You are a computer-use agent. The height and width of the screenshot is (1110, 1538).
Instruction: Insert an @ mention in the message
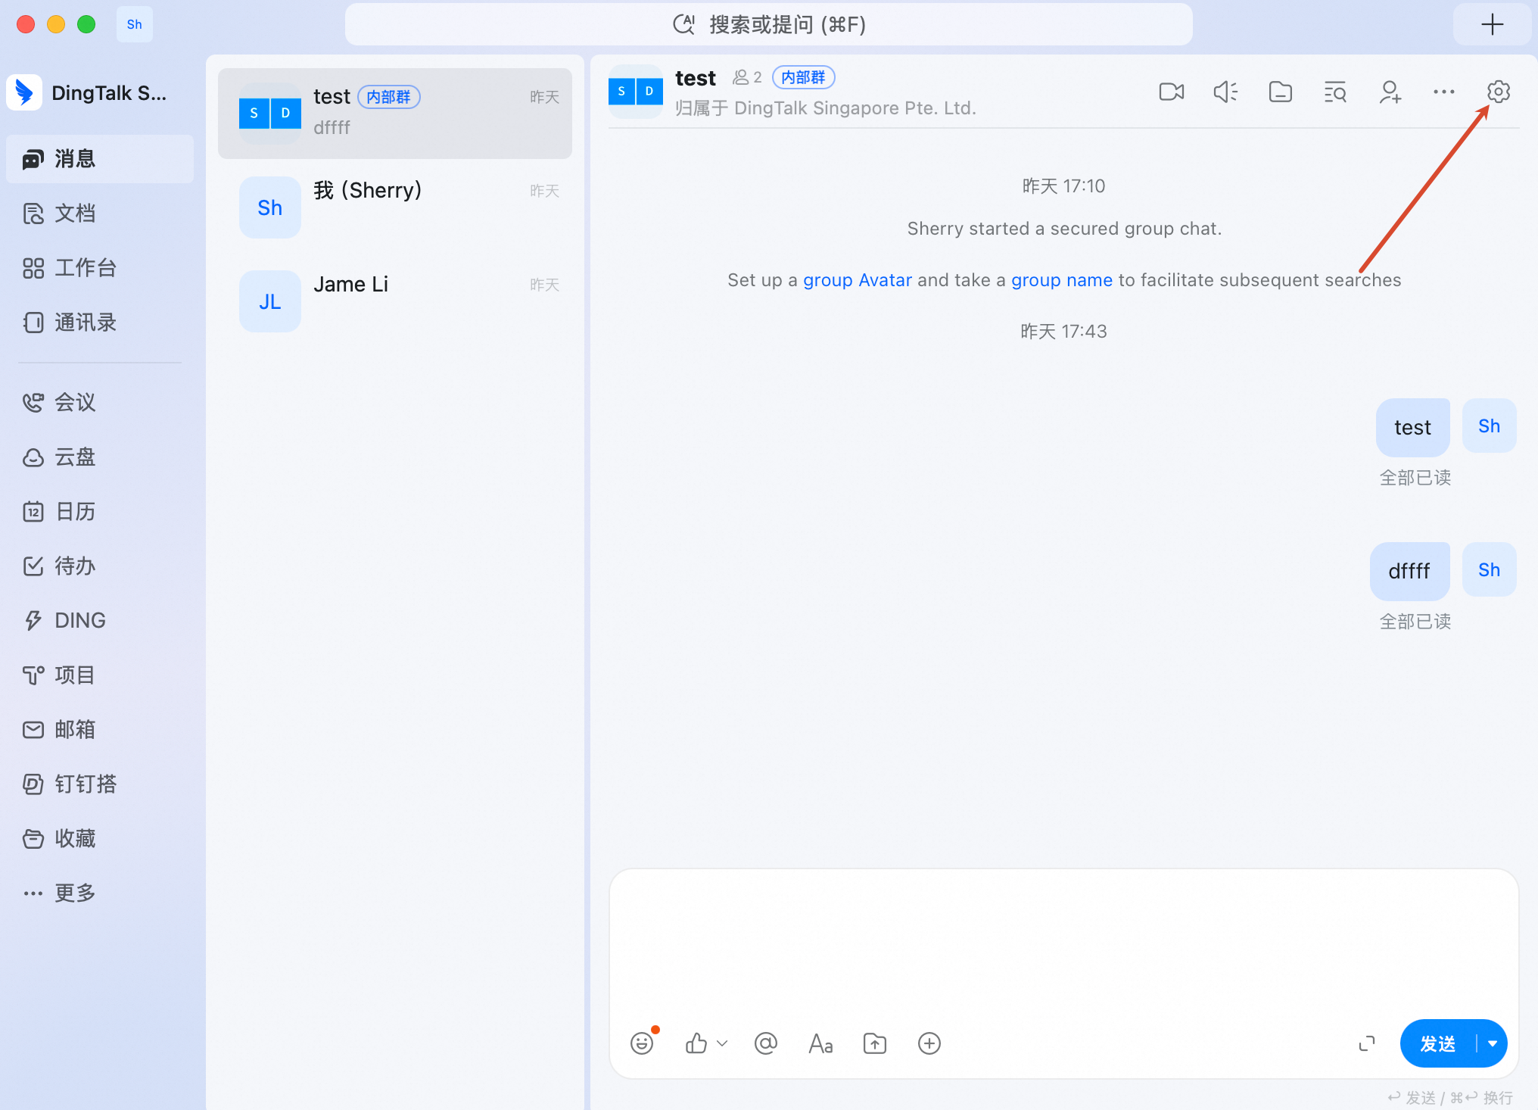(x=766, y=1043)
